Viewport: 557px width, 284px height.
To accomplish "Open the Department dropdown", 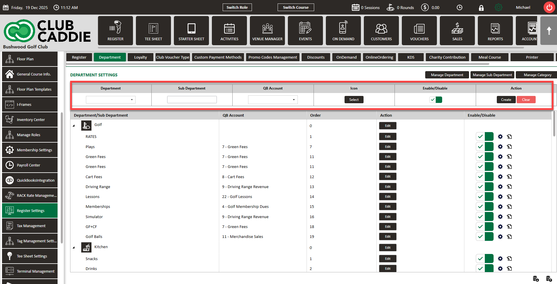I will (x=111, y=100).
